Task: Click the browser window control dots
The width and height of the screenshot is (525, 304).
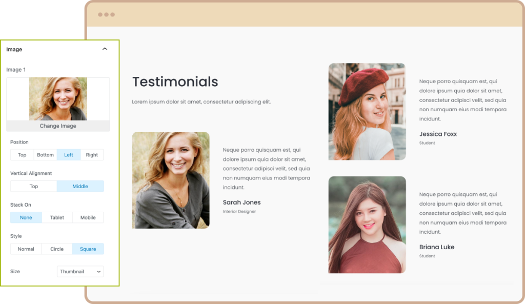Action: (x=106, y=15)
